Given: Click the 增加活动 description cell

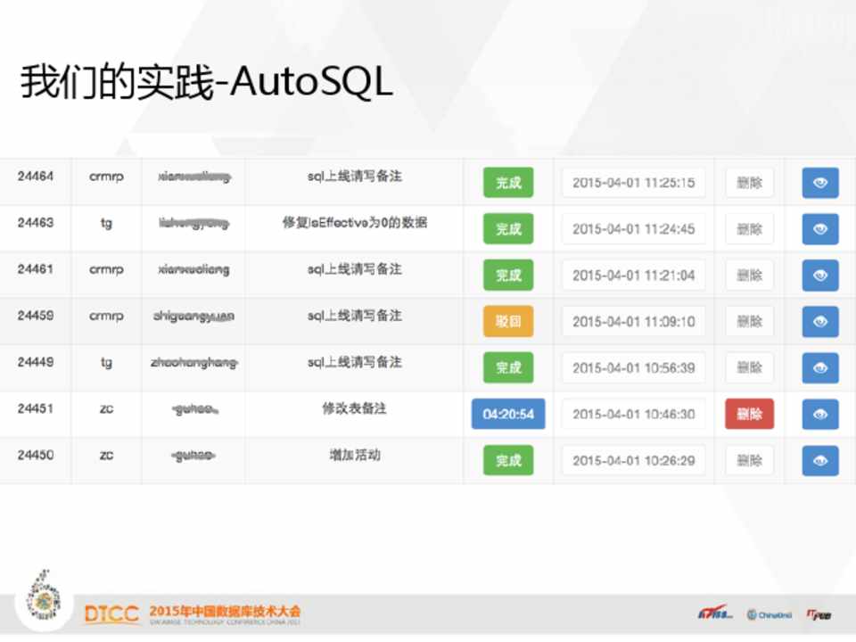Looking at the screenshot, I should 354,455.
